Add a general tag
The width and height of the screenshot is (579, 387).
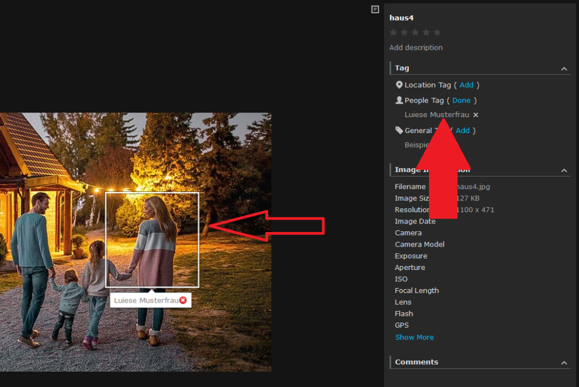[x=463, y=130]
